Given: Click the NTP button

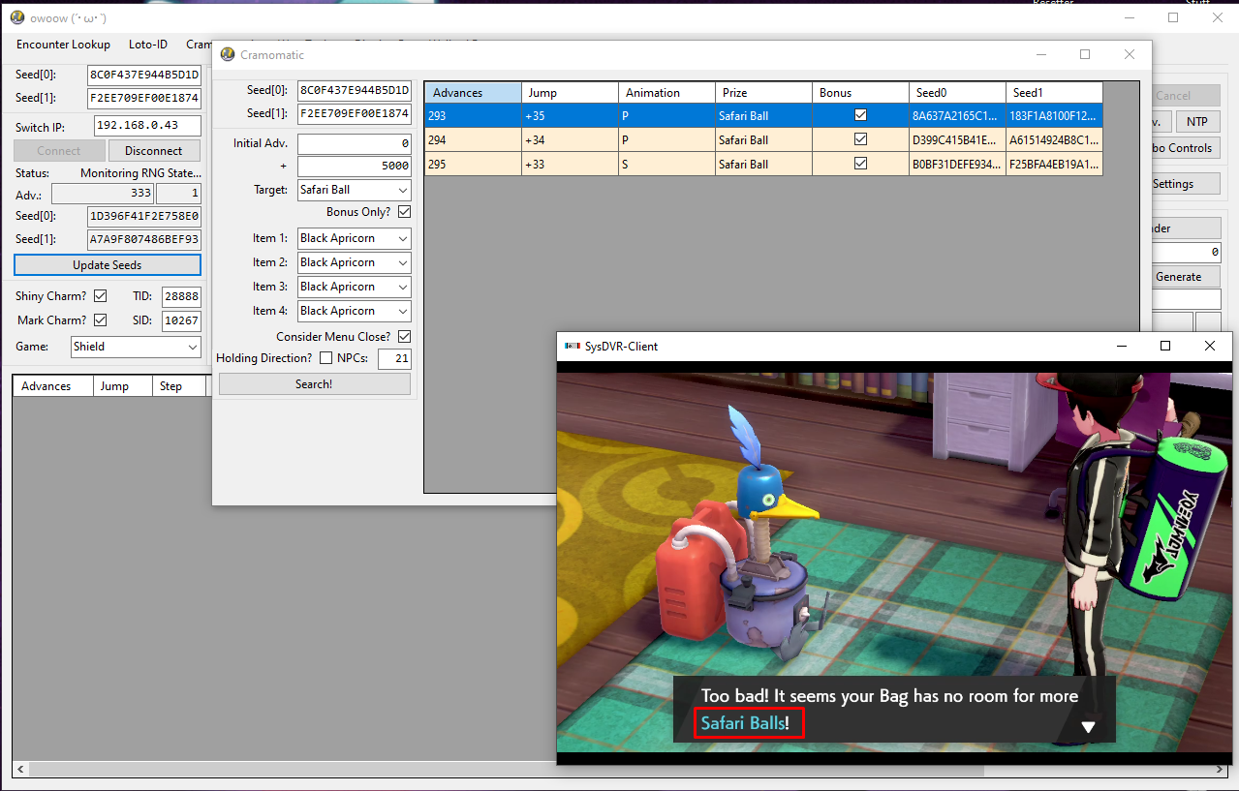Looking at the screenshot, I should click(1198, 122).
